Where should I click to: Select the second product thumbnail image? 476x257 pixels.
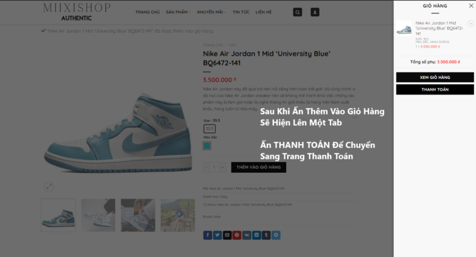[98, 215]
